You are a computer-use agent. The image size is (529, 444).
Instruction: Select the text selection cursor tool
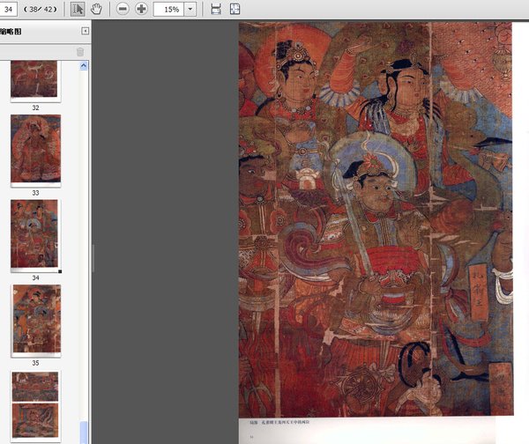click(77, 9)
